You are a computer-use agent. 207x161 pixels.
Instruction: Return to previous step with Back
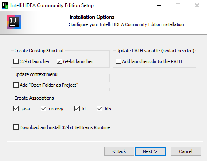click(119, 151)
